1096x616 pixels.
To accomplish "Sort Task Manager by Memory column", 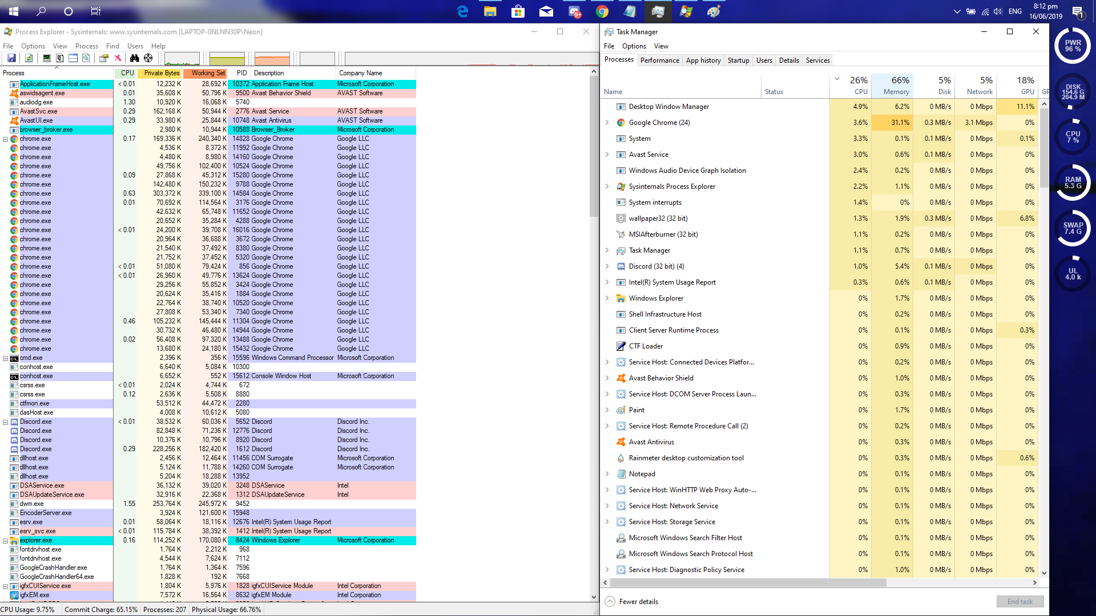I will pos(892,86).
